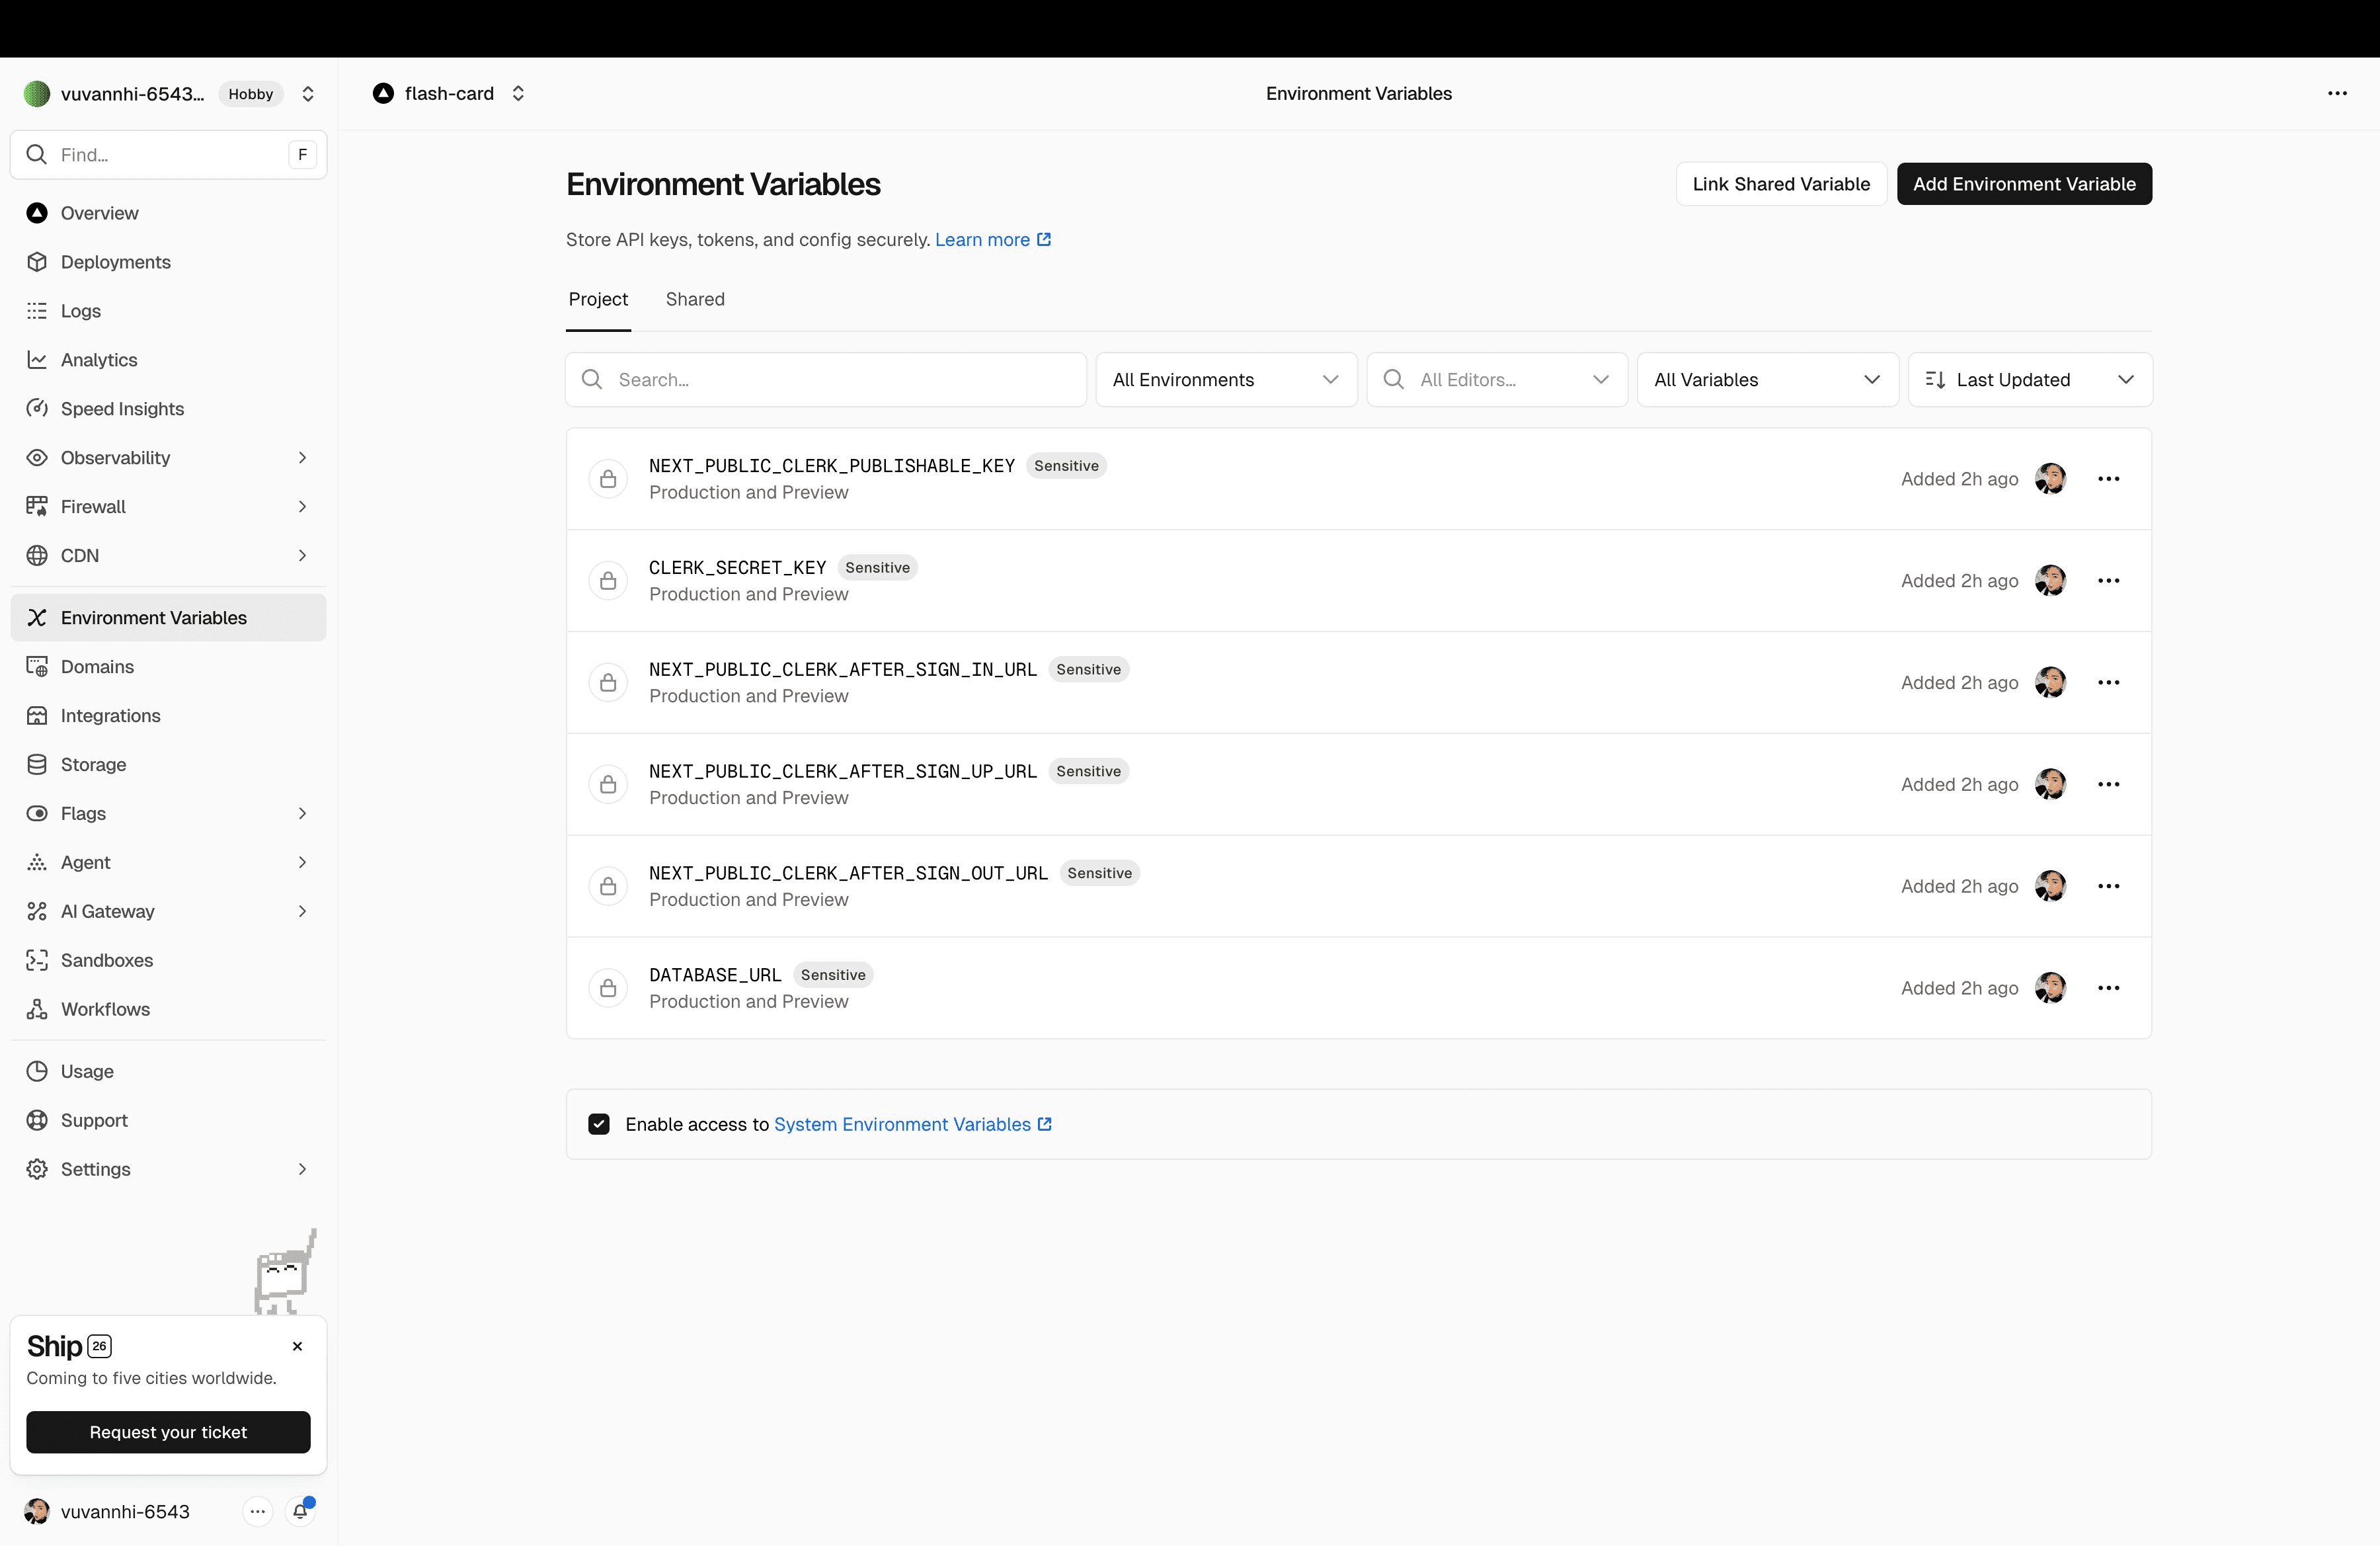
Task: Open the notifications bell
Action: click(x=300, y=1512)
